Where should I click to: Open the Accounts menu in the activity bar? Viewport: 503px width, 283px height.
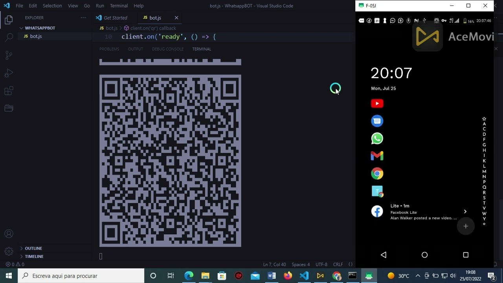coord(9,234)
